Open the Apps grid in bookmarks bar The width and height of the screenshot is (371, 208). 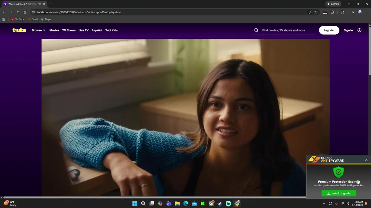tap(4, 19)
